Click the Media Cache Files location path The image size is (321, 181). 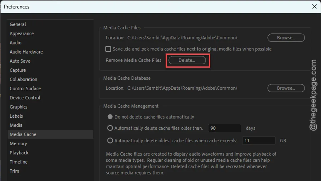182,38
